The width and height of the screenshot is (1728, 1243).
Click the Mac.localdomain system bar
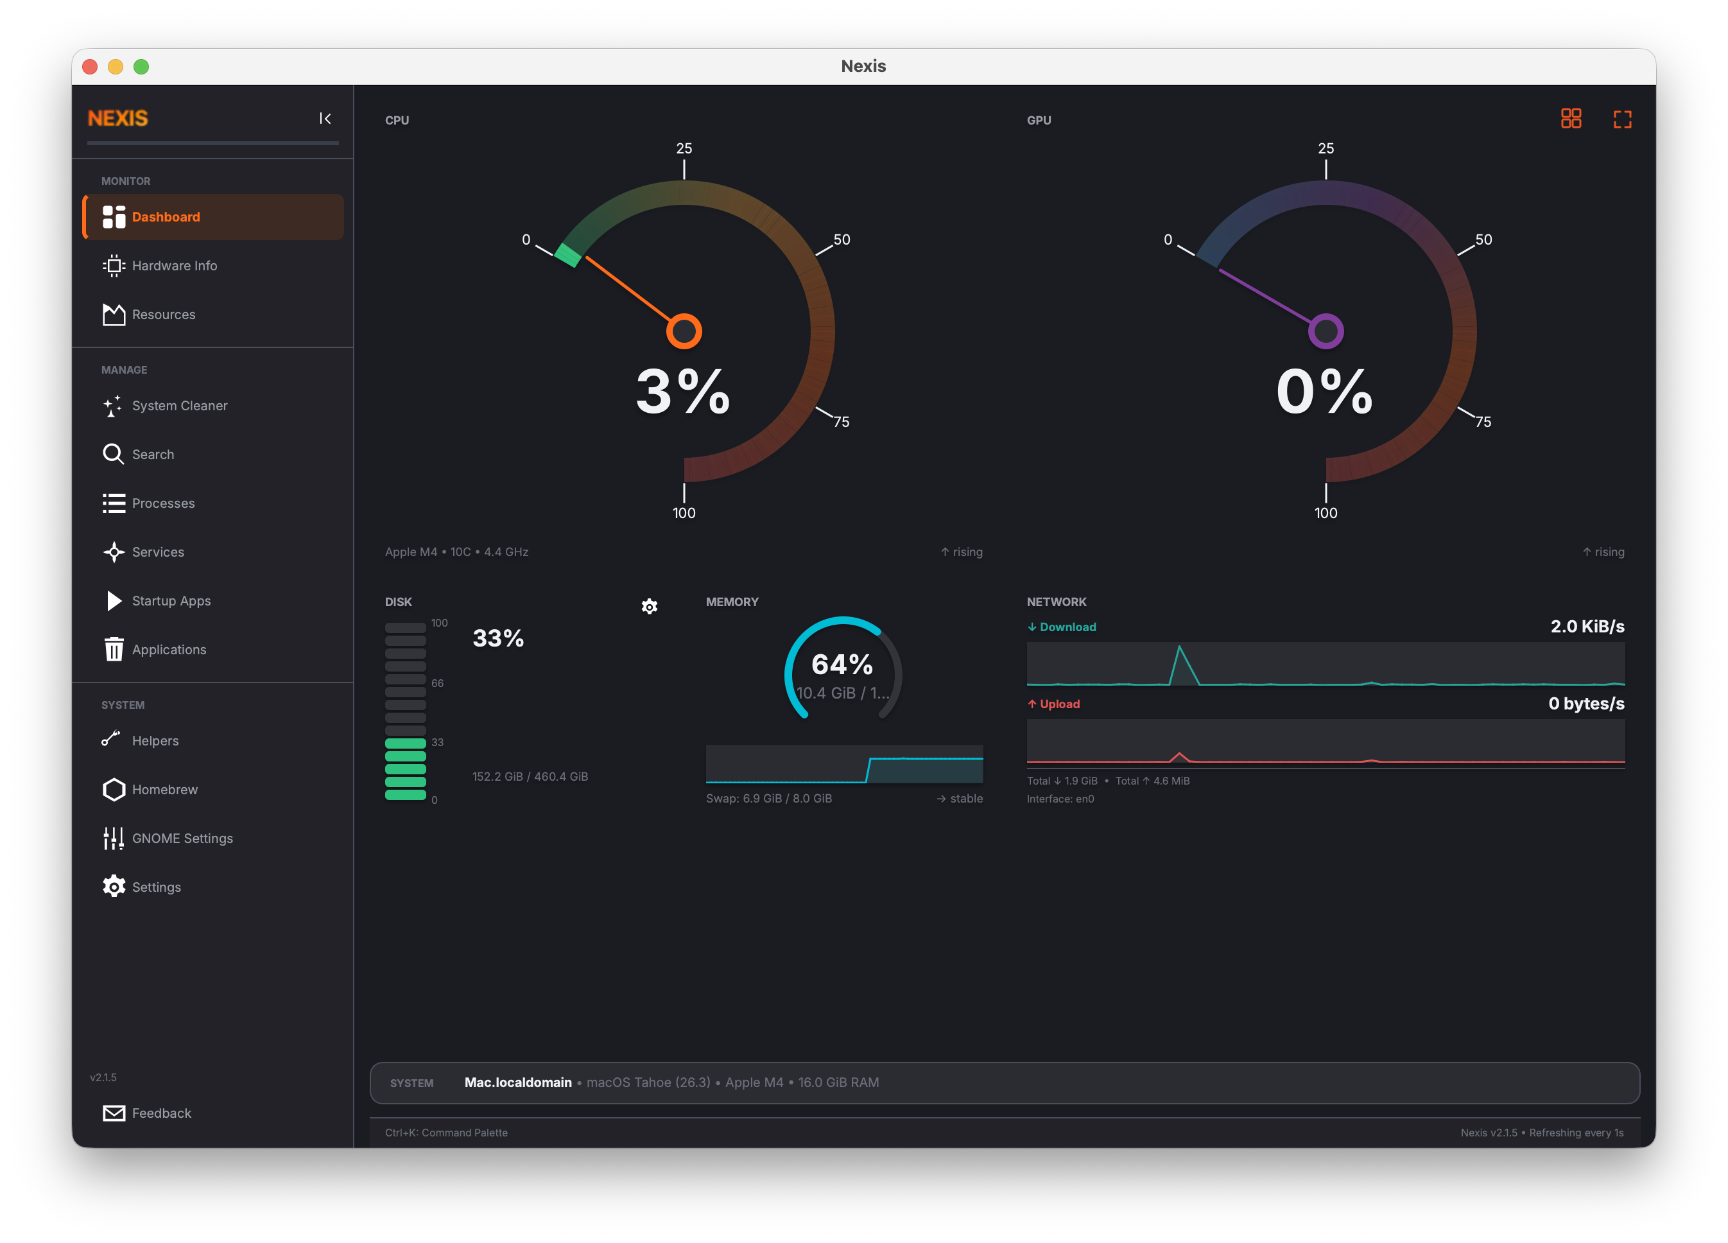518,1082
